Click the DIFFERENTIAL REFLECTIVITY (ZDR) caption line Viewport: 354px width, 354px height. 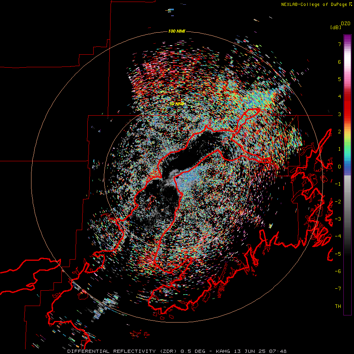pos(177,351)
